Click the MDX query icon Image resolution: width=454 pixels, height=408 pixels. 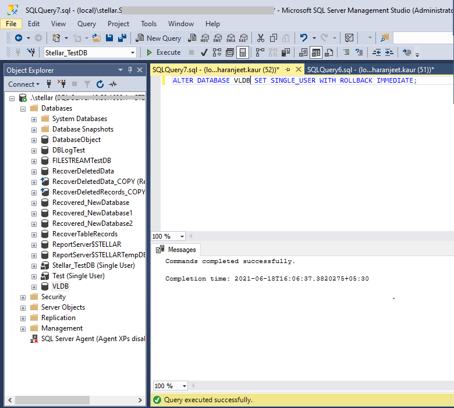[205, 38]
